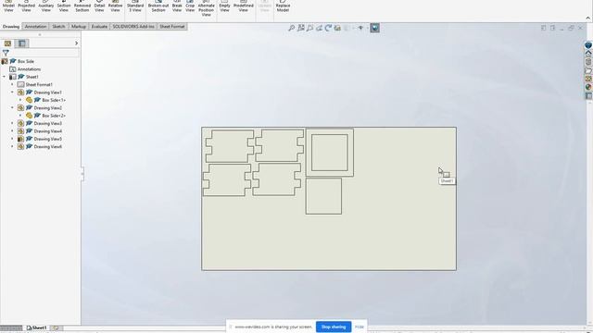Switch to the Markup tab
The image size is (593, 333).
[x=79, y=27]
